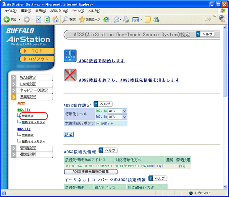Click 無線基本 under 802.11a
Screen dimensions: 229x197
click(x=28, y=116)
